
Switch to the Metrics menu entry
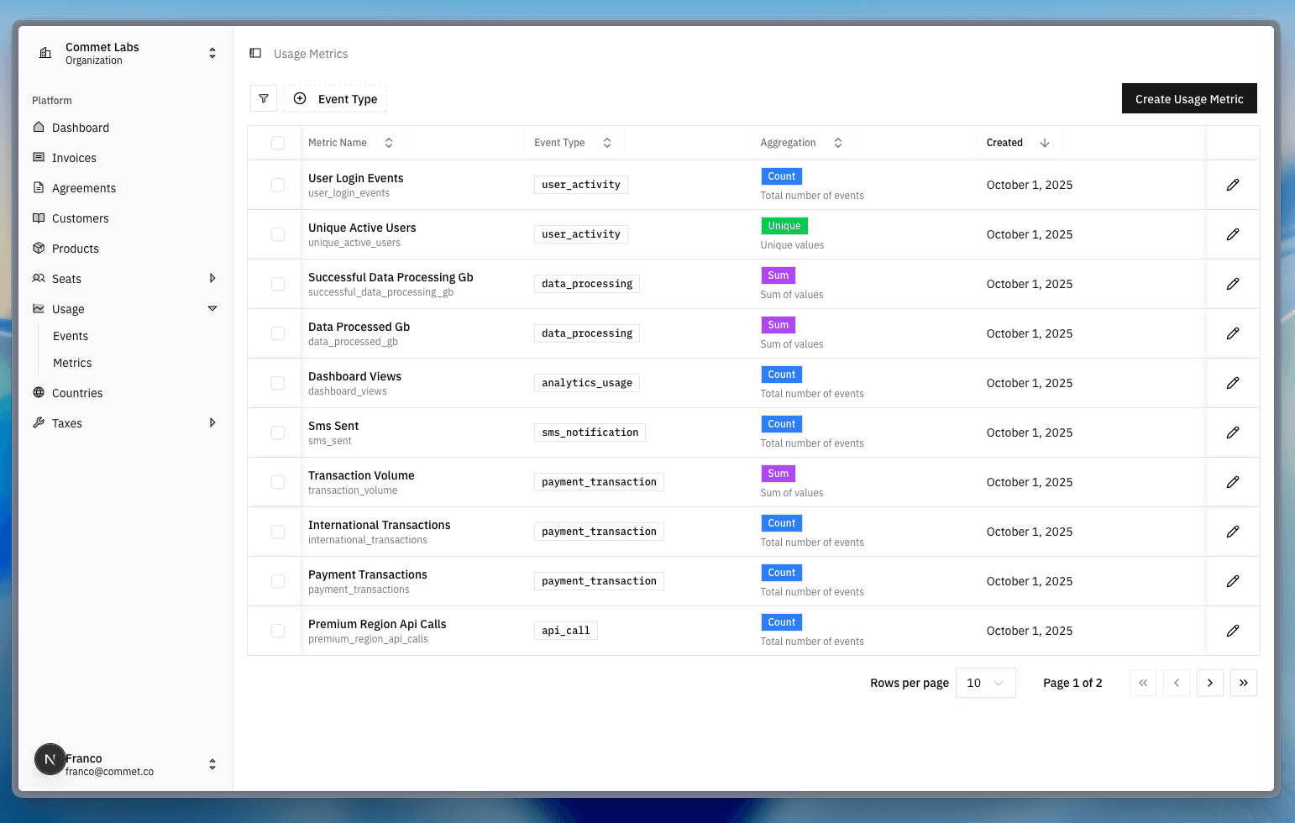point(72,362)
